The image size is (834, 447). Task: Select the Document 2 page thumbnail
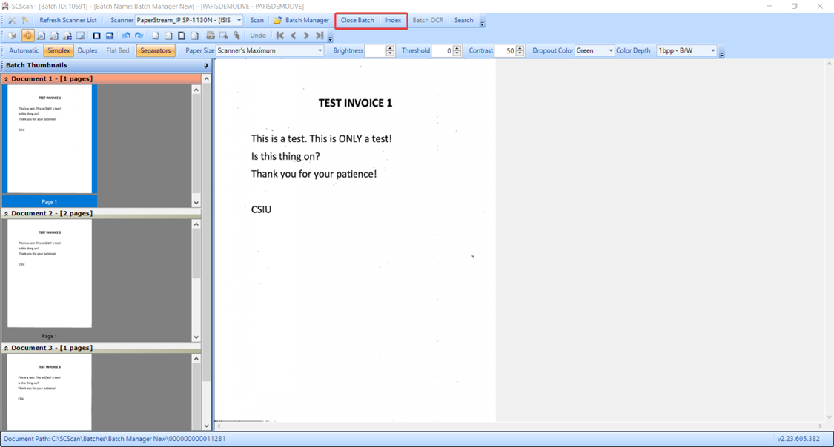coord(50,273)
